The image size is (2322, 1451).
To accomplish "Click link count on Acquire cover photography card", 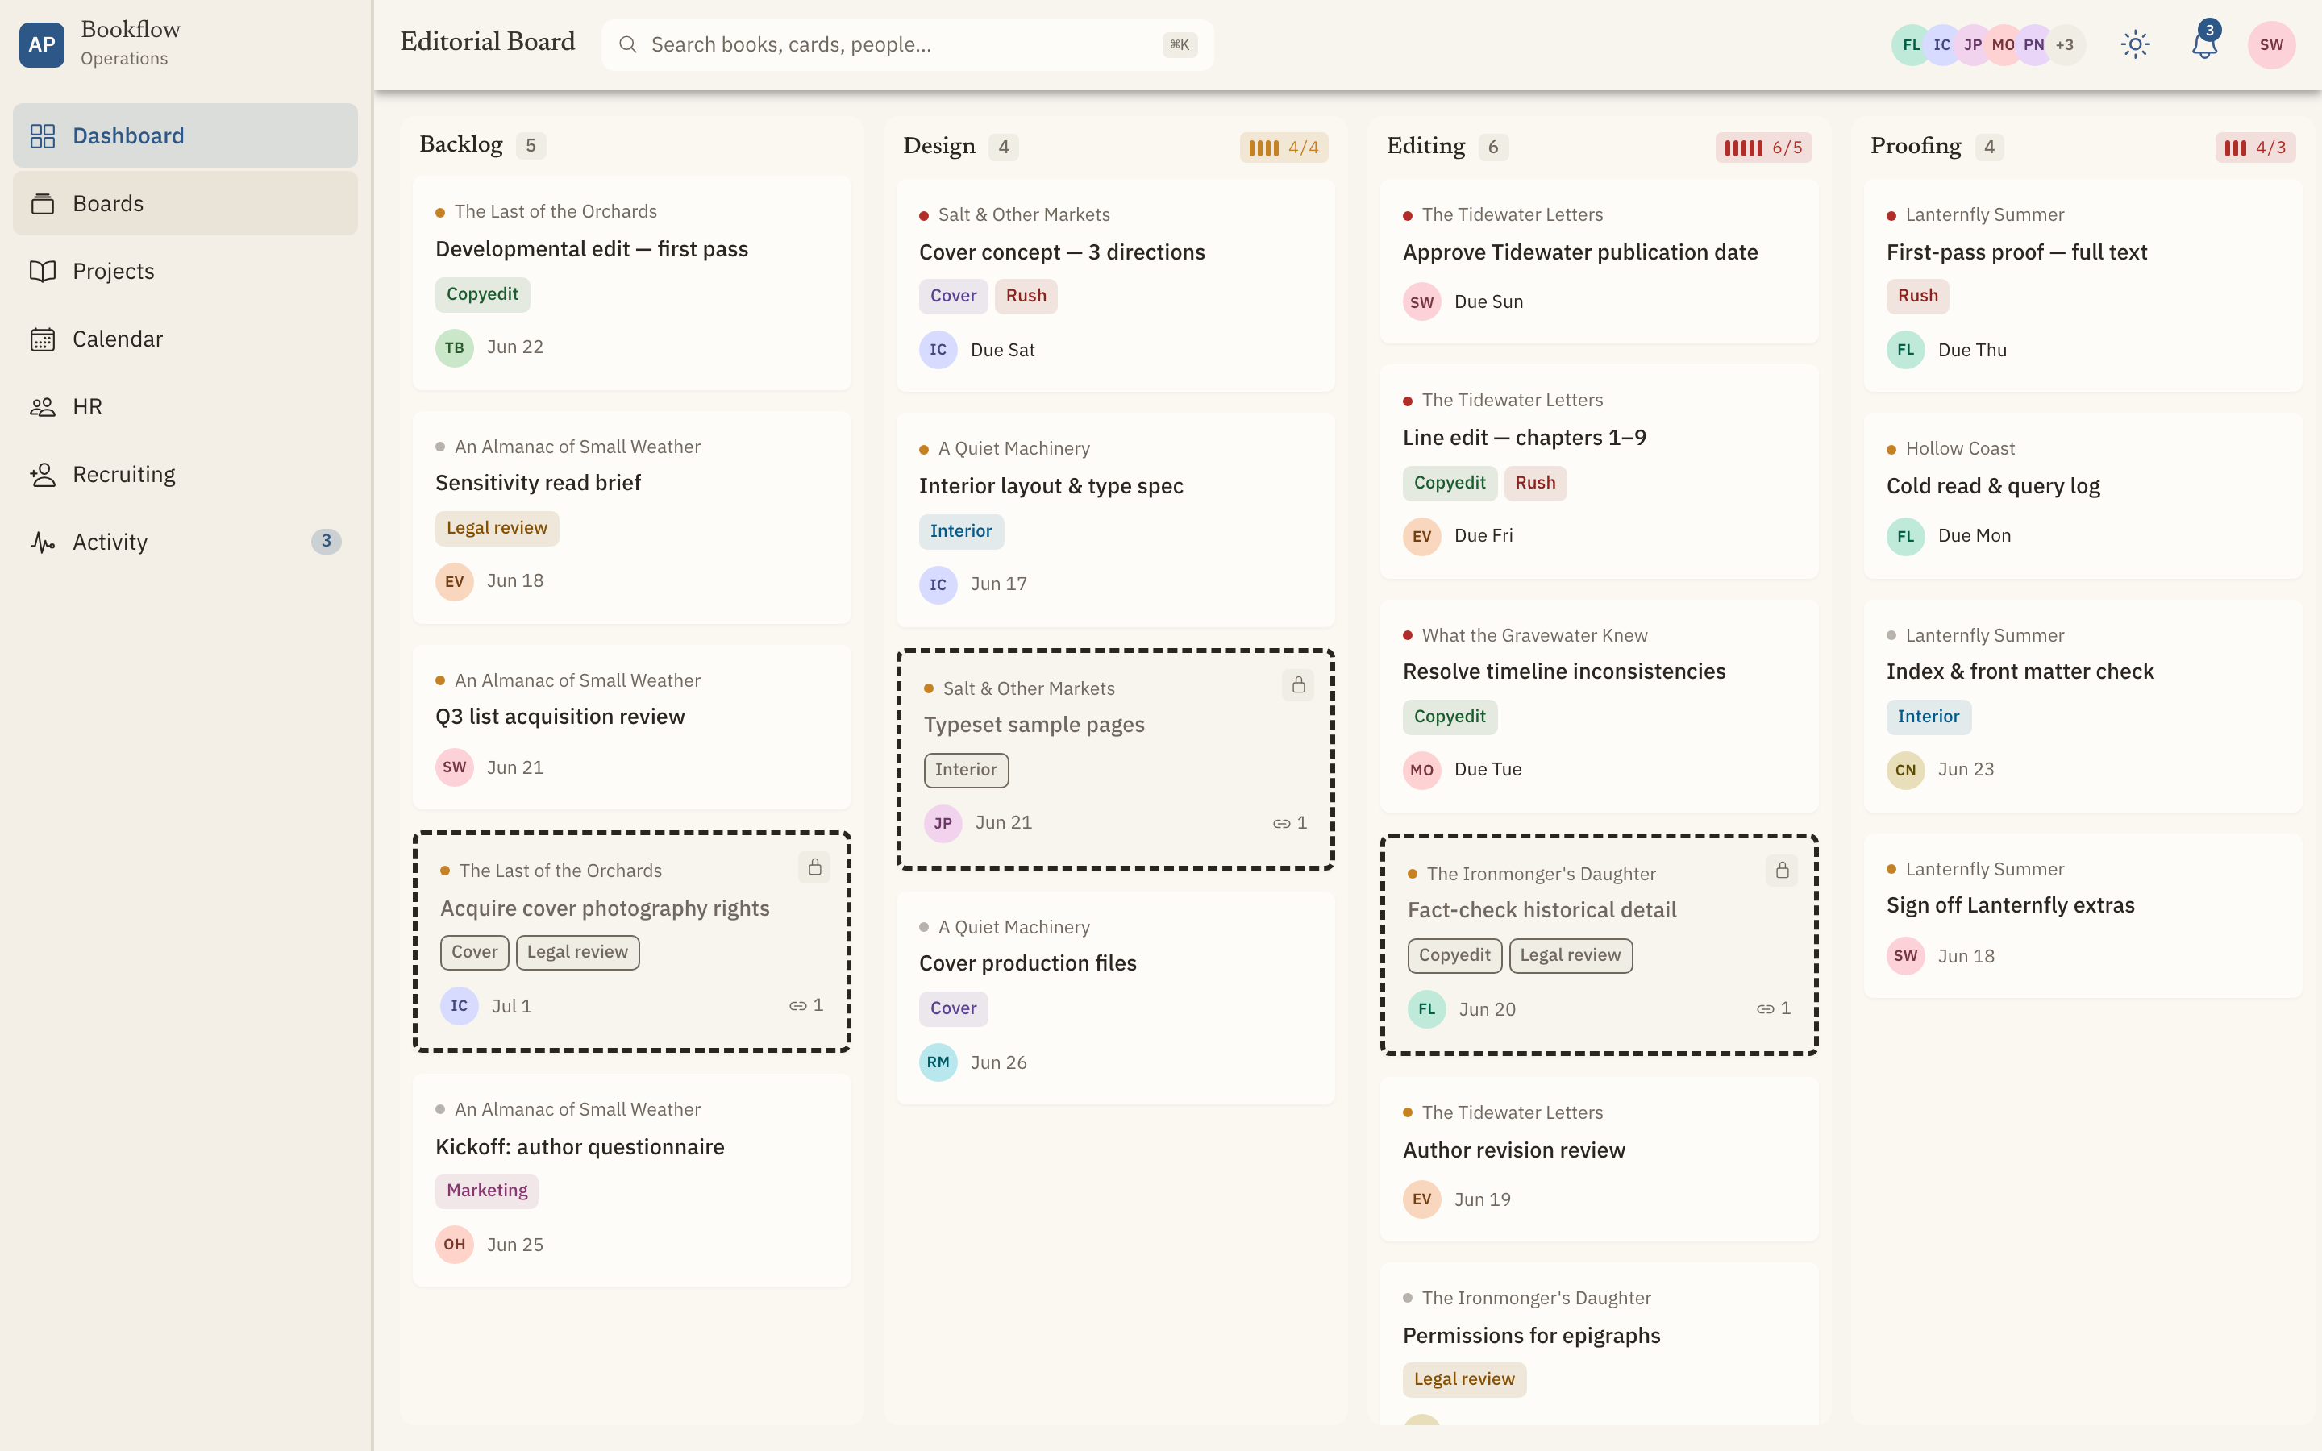I will click(806, 1004).
